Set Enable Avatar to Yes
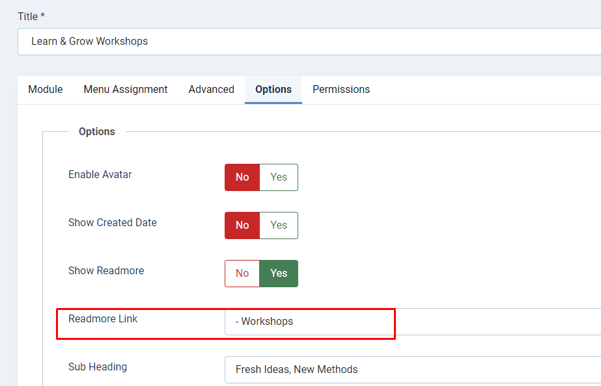Screen dimensions: 601x386 tap(279, 177)
